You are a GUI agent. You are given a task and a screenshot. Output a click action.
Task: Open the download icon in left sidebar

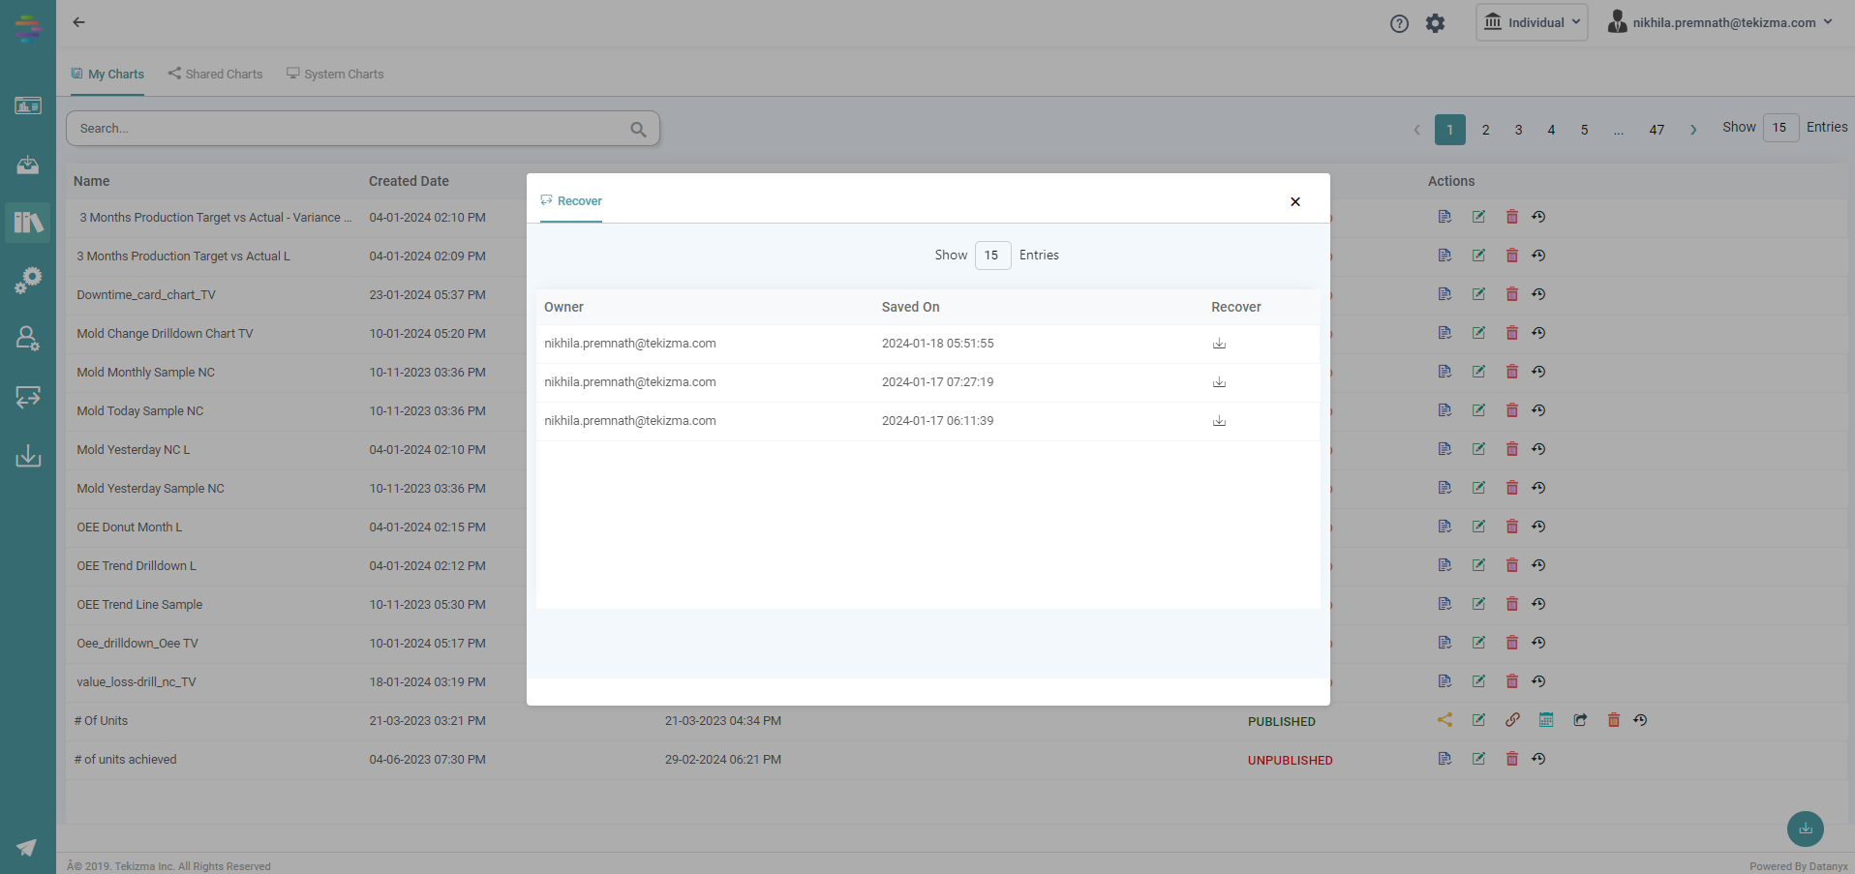point(28,456)
